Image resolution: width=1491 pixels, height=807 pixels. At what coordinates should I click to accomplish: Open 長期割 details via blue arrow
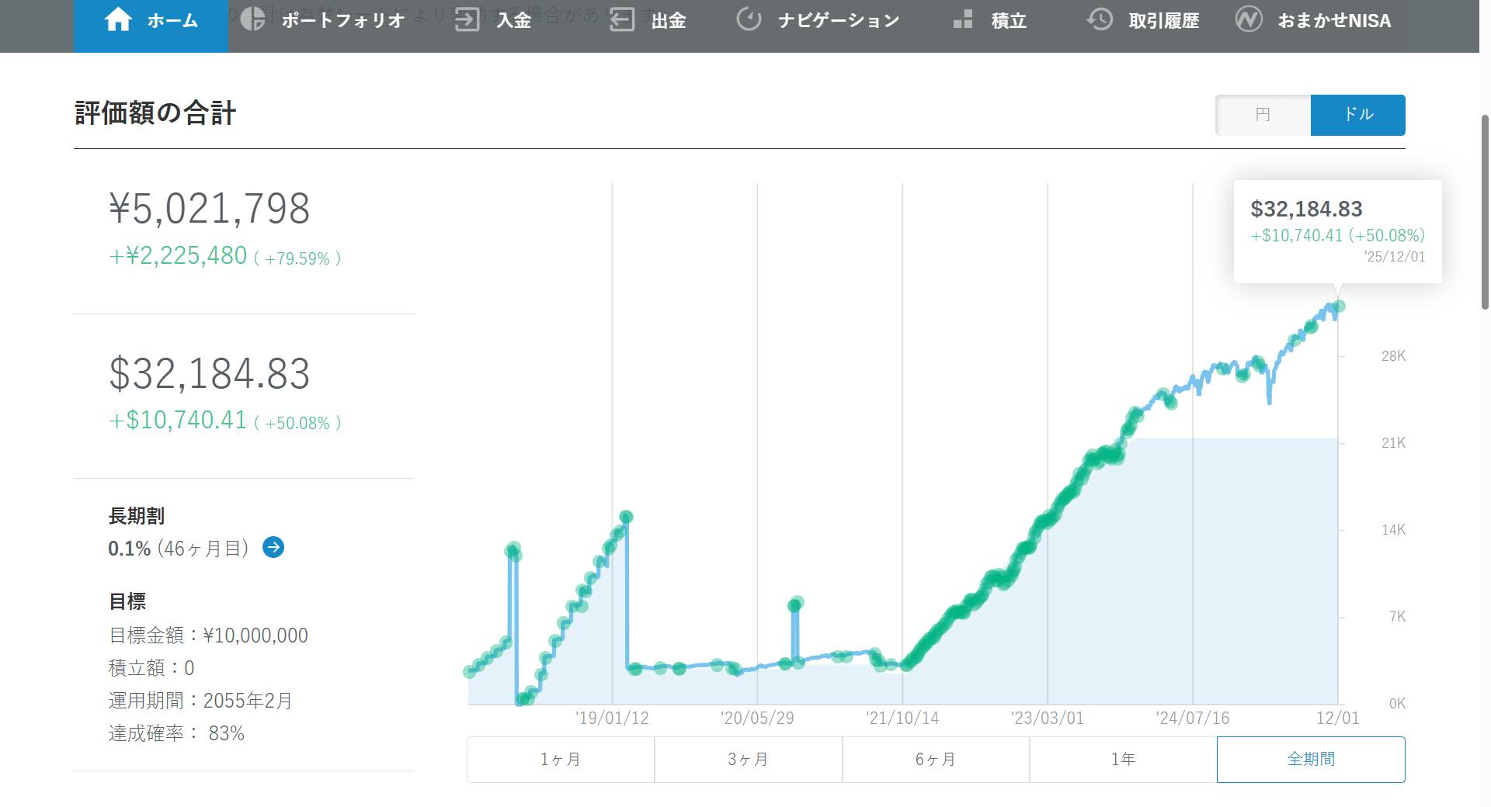(x=273, y=548)
